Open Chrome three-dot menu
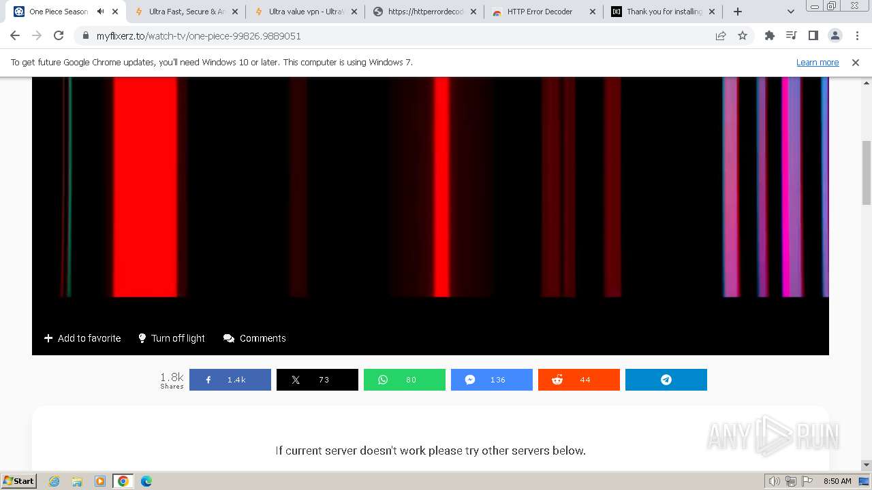 pos(857,36)
